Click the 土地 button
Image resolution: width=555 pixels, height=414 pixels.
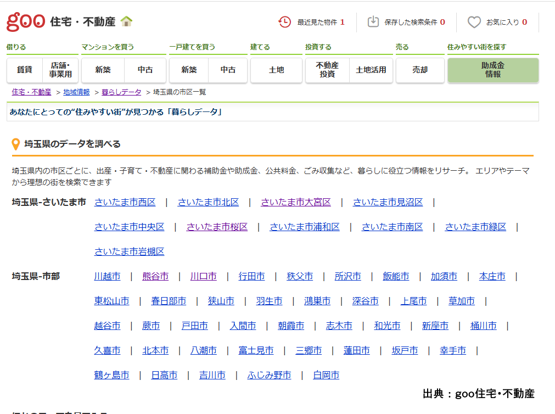[x=276, y=70]
